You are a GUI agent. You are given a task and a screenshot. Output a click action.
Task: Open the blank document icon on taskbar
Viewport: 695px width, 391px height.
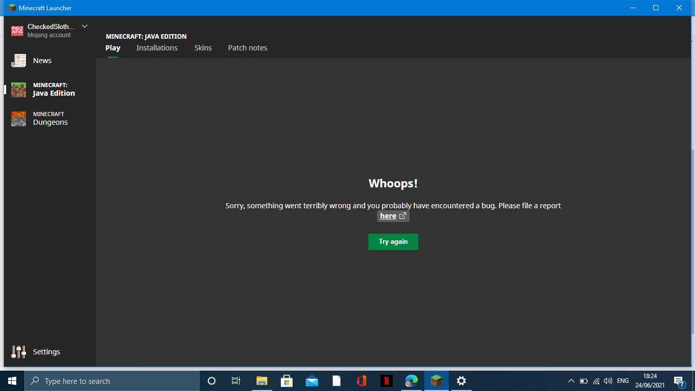coord(337,381)
